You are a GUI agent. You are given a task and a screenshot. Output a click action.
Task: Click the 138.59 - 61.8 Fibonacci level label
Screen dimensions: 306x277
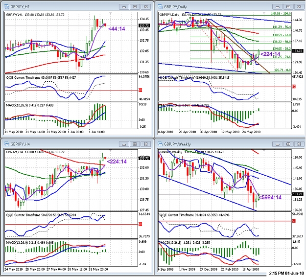282,35
